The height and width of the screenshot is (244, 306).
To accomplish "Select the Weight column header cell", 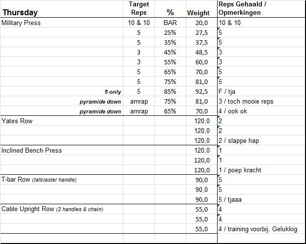I will point(198,13).
